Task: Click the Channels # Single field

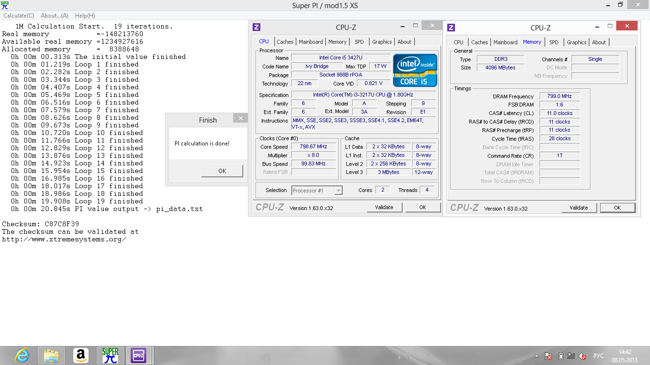Action: point(595,59)
